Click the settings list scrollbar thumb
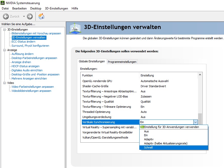The width and height of the screenshot is (224, 168). (x=200, y=119)
